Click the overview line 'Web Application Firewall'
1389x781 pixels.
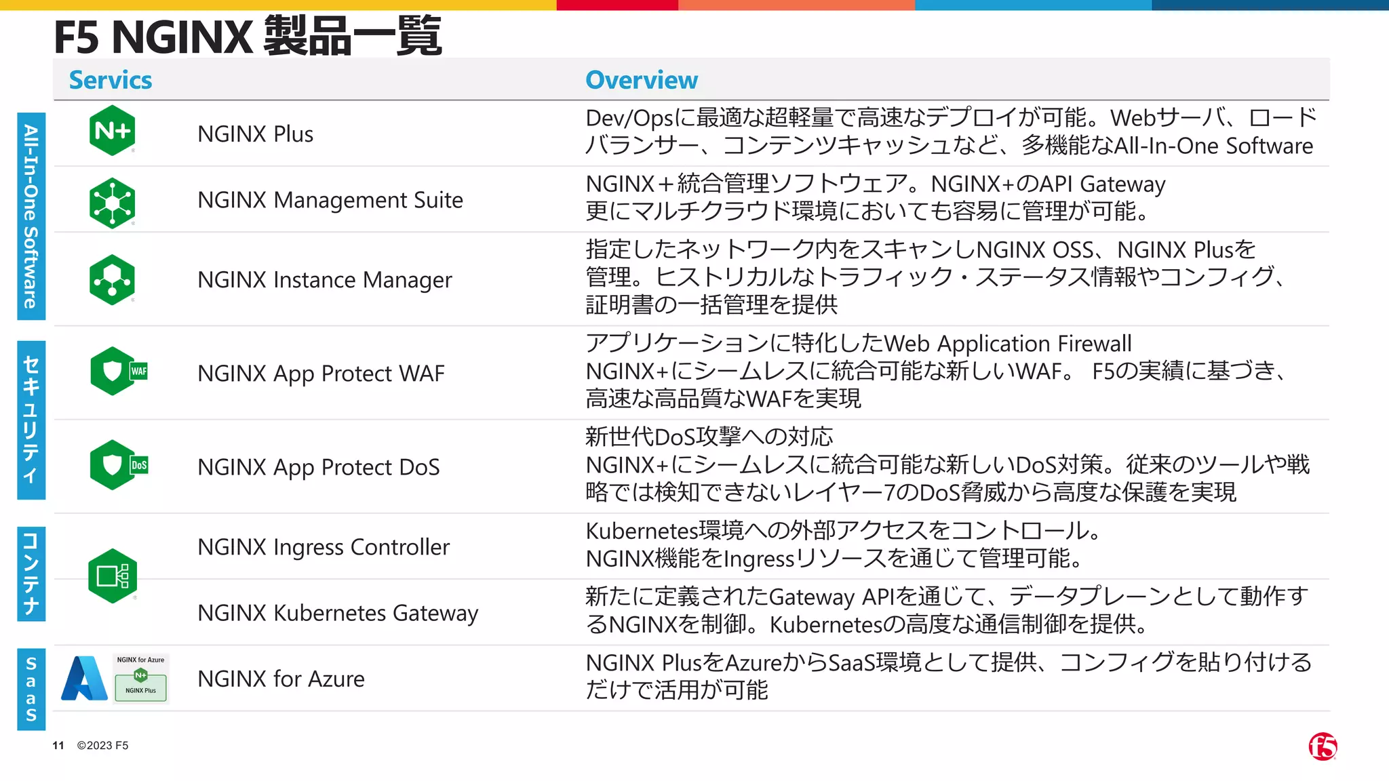[x=858, y=344]
